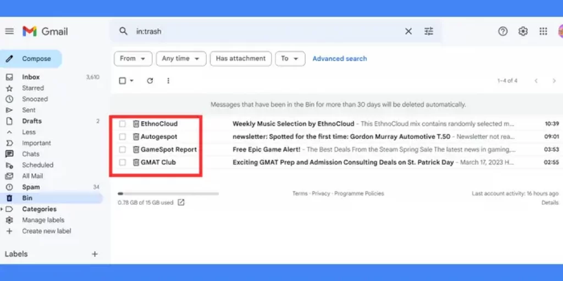The width and height of the screenshot is (563, 281).
Task: Collapse sidebar with Less
Action: (x=29, y=132)
